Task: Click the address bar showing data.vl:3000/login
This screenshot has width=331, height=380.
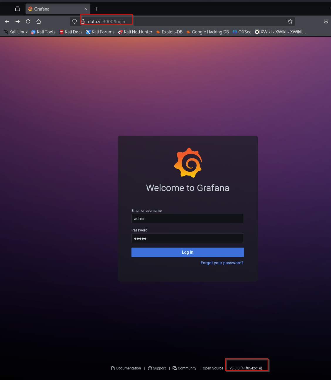Action: pos(182,21)
